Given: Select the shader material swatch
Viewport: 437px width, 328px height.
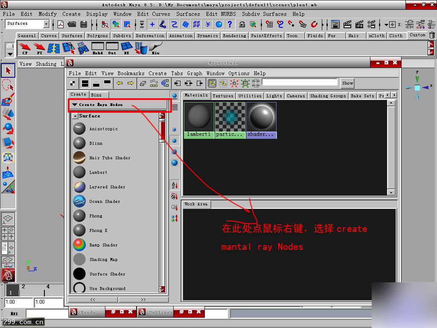Looking at the screenshot, I should pyautogui.click(x=262, y=120).
